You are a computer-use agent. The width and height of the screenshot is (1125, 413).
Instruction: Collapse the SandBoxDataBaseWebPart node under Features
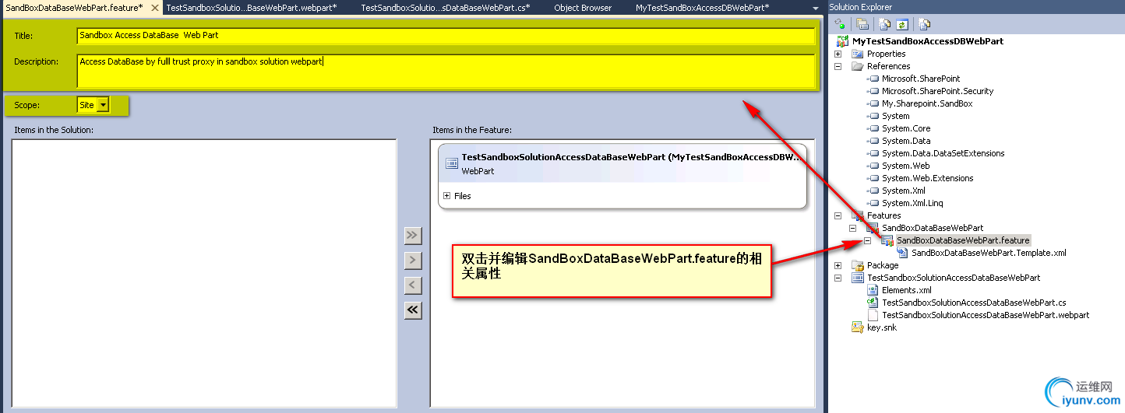point(853,228)
